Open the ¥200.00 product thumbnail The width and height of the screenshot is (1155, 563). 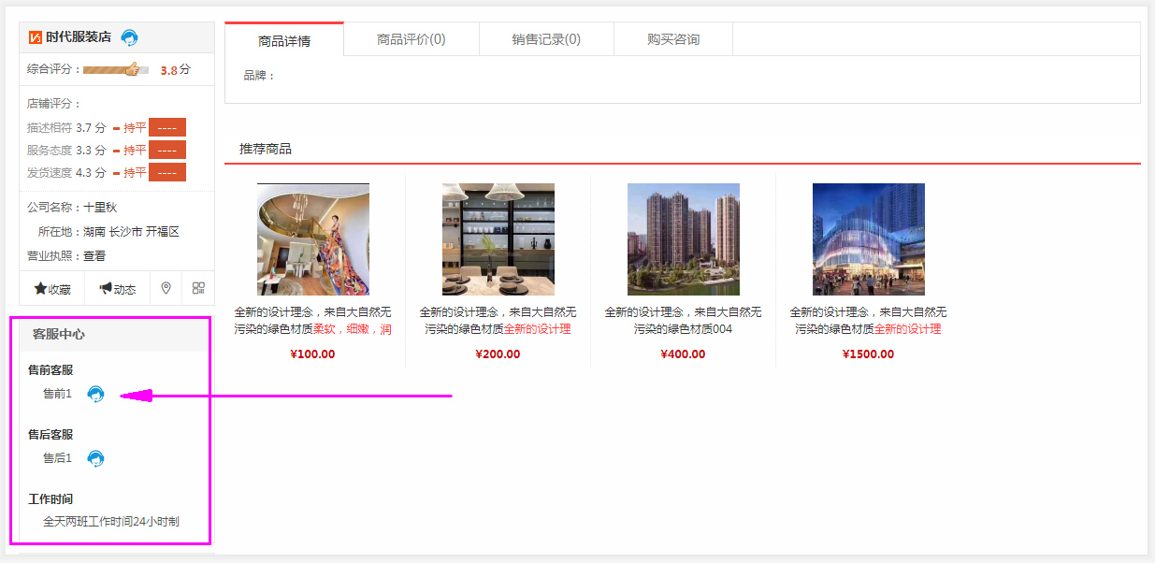(498, 239)
